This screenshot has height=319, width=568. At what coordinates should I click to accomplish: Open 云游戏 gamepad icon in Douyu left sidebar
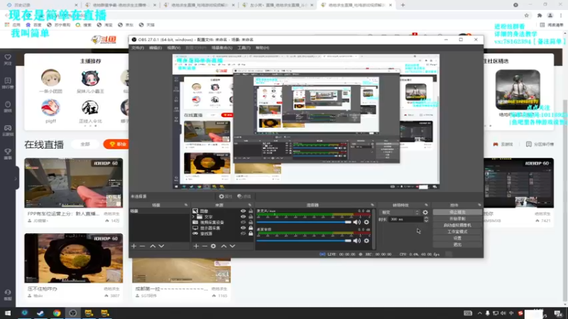(x=8, y=130)
